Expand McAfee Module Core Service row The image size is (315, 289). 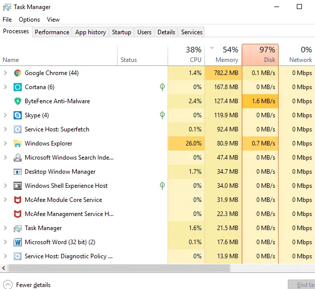pos(6,200)
